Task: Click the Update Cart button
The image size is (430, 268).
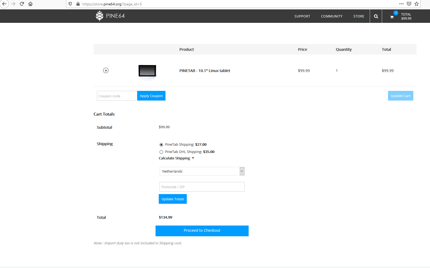Action: tap(400, 96)
